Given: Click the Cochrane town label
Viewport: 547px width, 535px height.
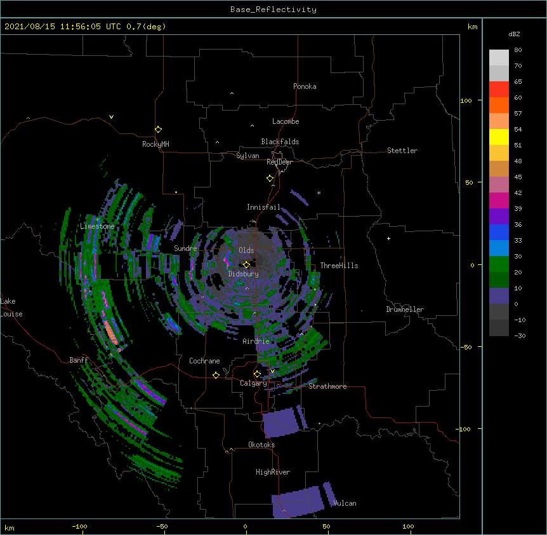Looking at the screenshot, I should [204, 361].
